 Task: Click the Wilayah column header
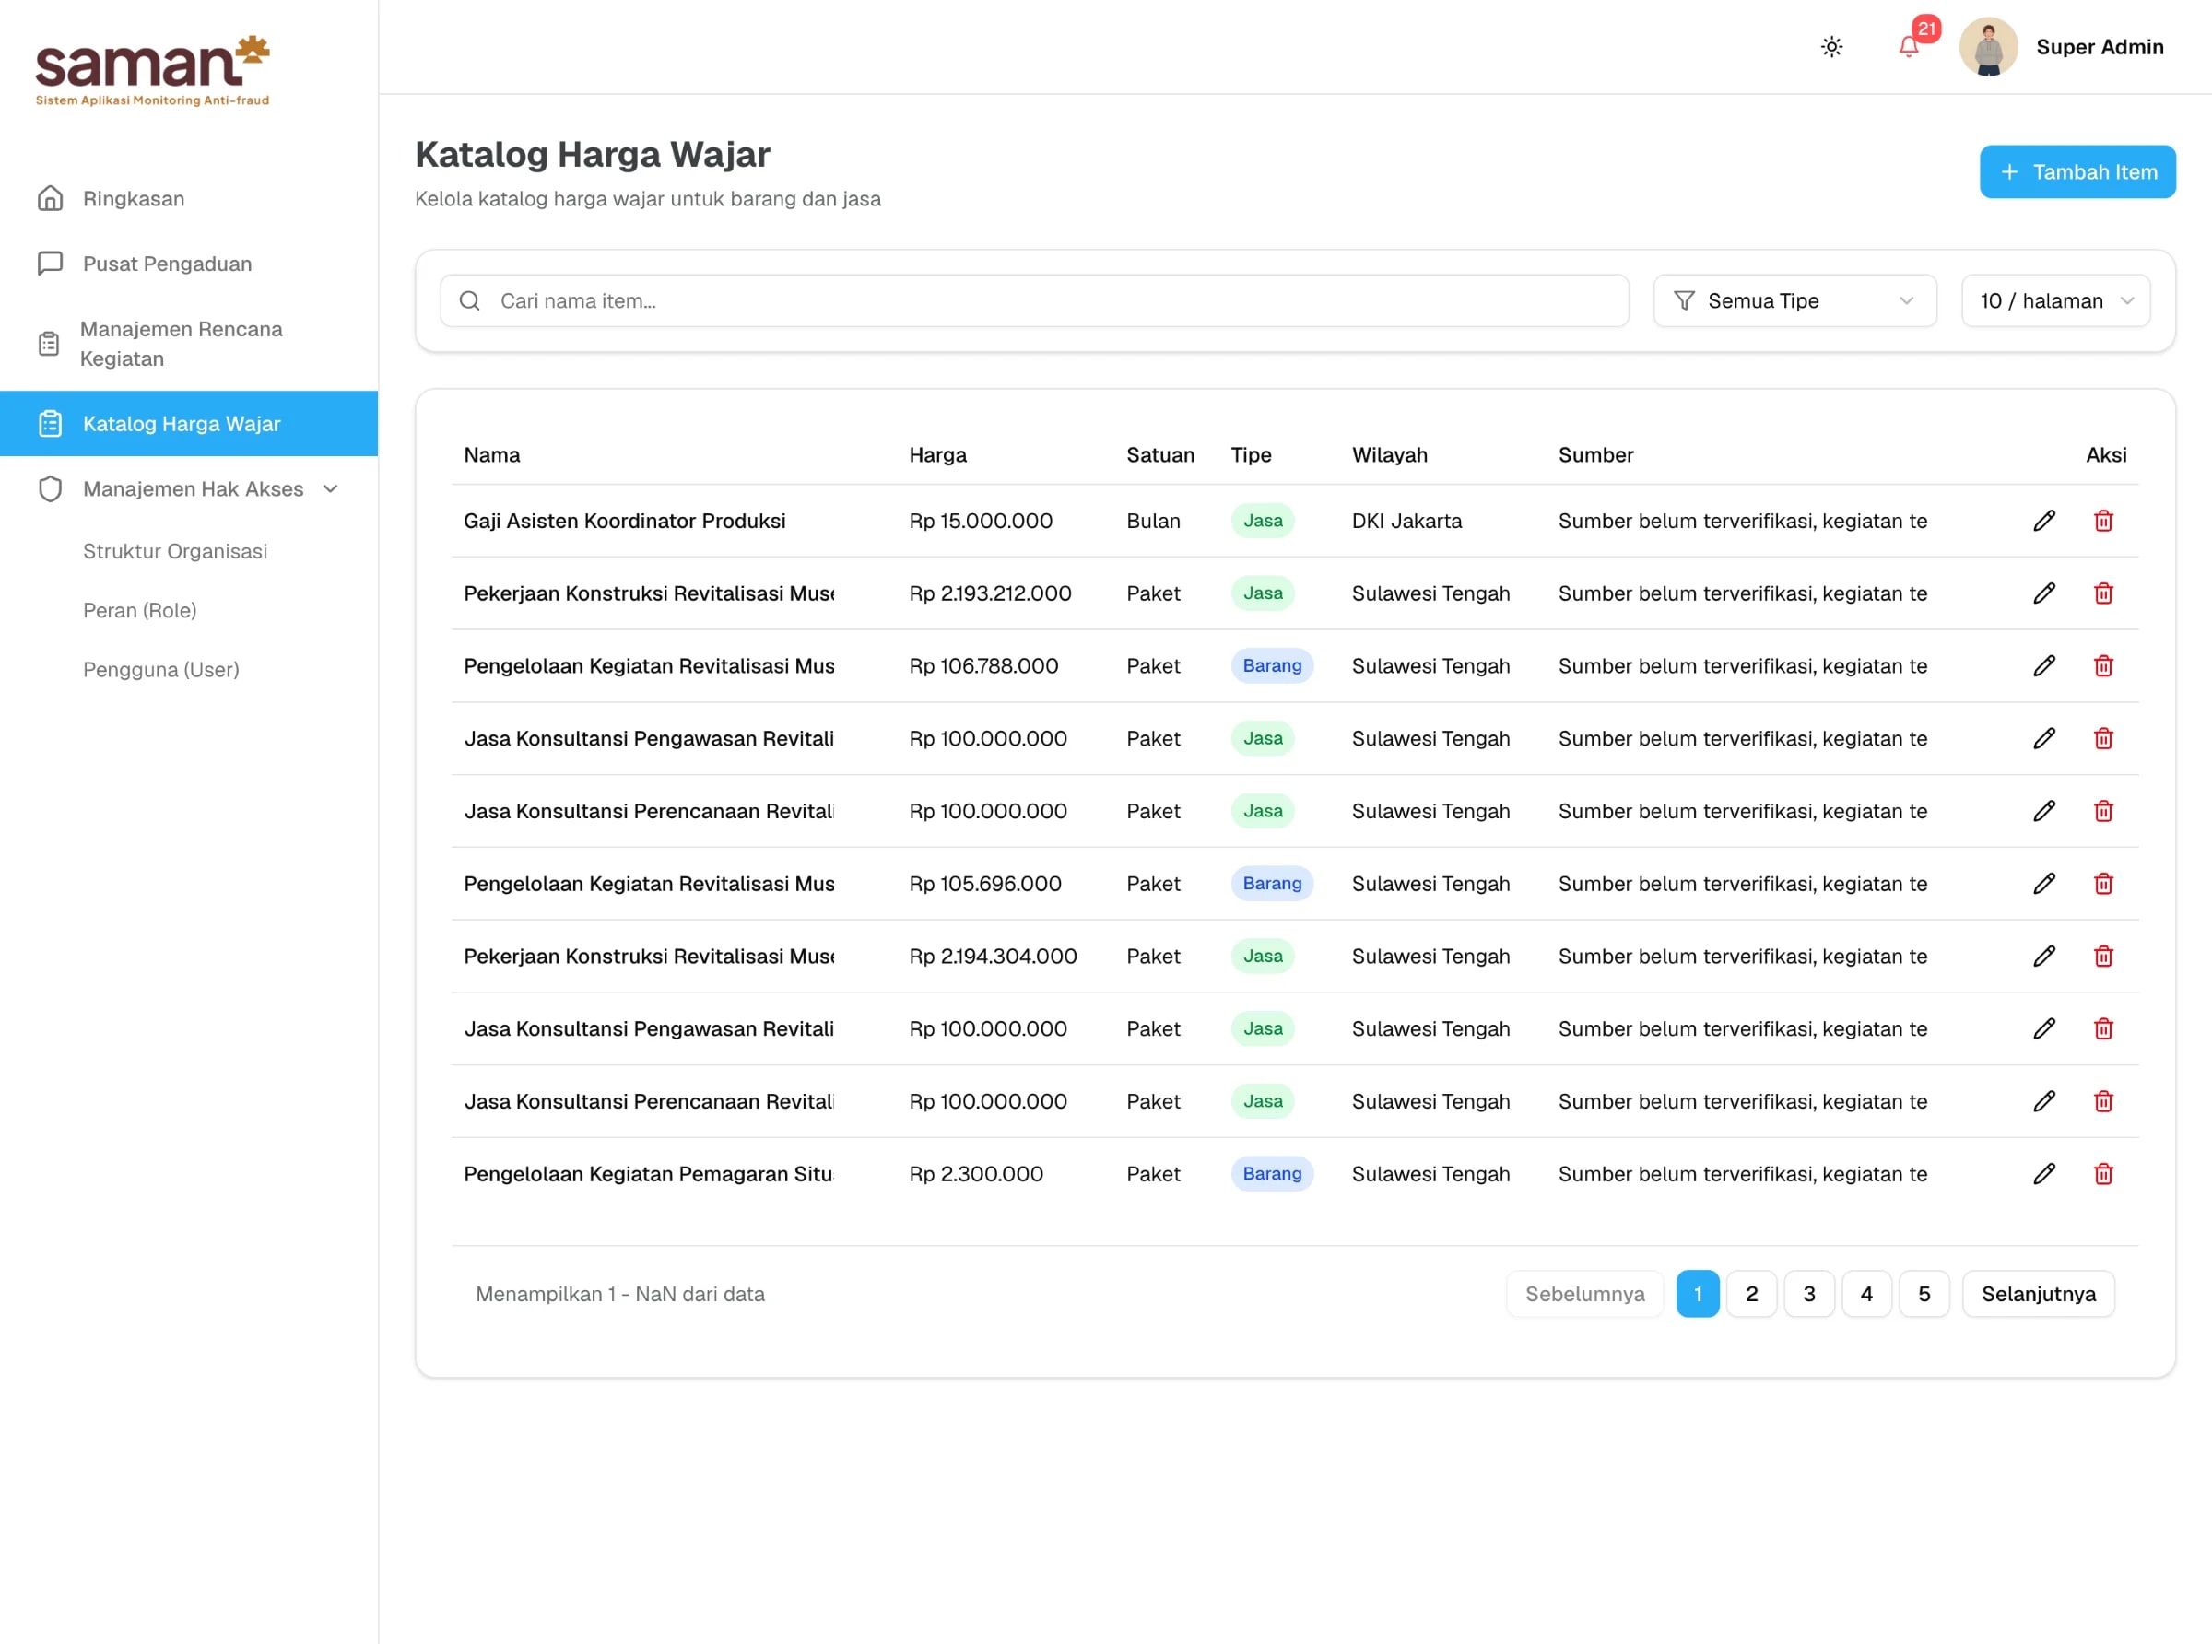point(1389,455)
